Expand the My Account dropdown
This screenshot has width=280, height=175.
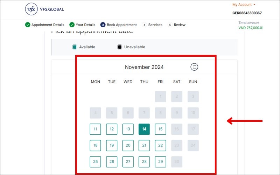pos(244,5)
